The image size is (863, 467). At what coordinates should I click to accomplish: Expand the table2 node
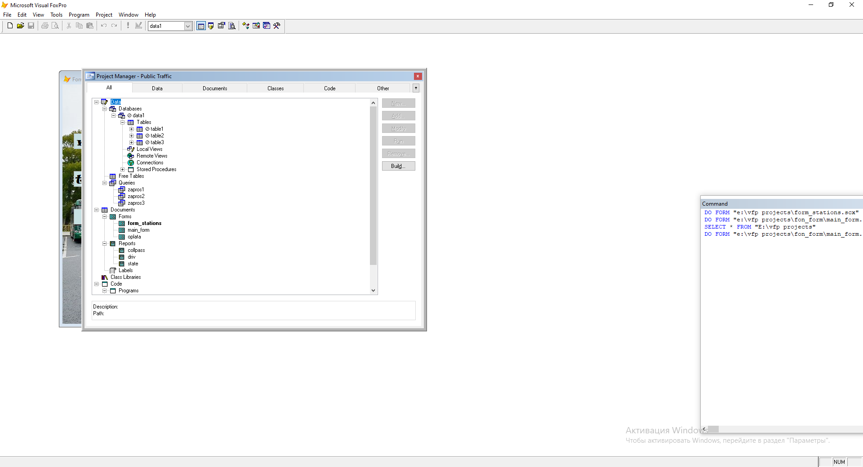click(x=131, y=136)
